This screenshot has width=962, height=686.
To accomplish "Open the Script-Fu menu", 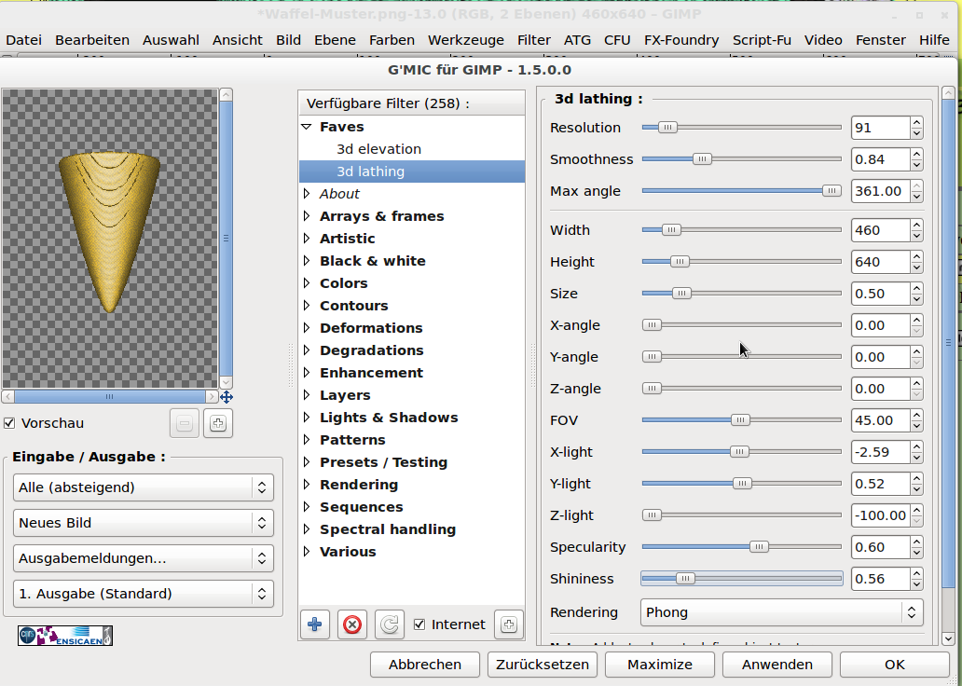I will 761,40.
